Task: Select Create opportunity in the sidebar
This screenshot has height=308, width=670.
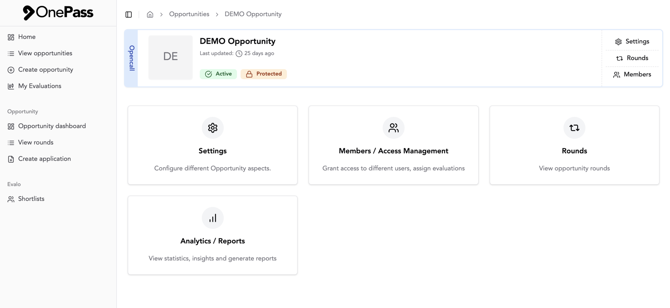Action: 58,70
